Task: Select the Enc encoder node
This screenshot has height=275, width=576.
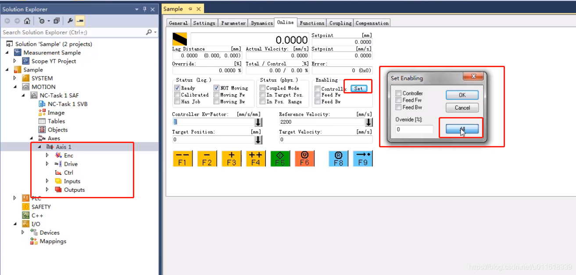Action: point(68,155)
